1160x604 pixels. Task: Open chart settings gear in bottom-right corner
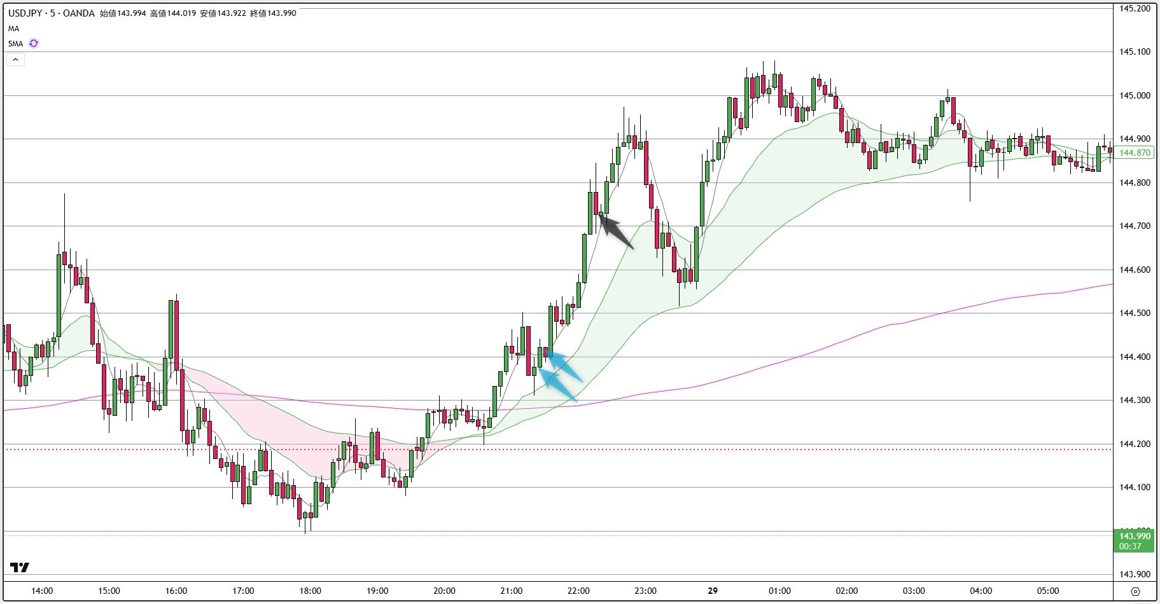pos(1135,591)
